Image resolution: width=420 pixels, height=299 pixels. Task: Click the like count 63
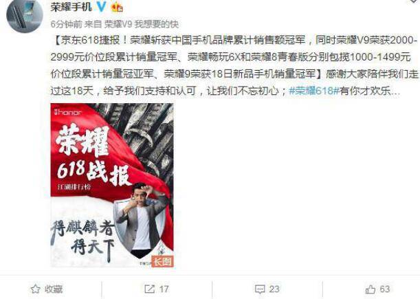[x=385, y=289]
